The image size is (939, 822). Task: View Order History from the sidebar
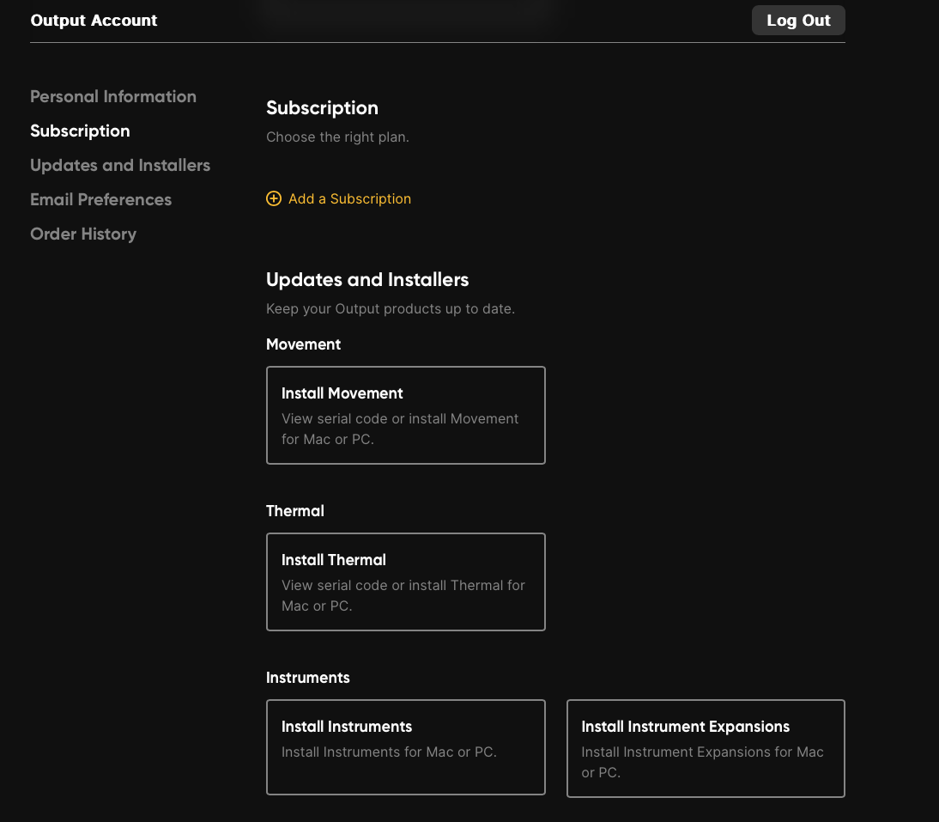(x=83, y=234)
